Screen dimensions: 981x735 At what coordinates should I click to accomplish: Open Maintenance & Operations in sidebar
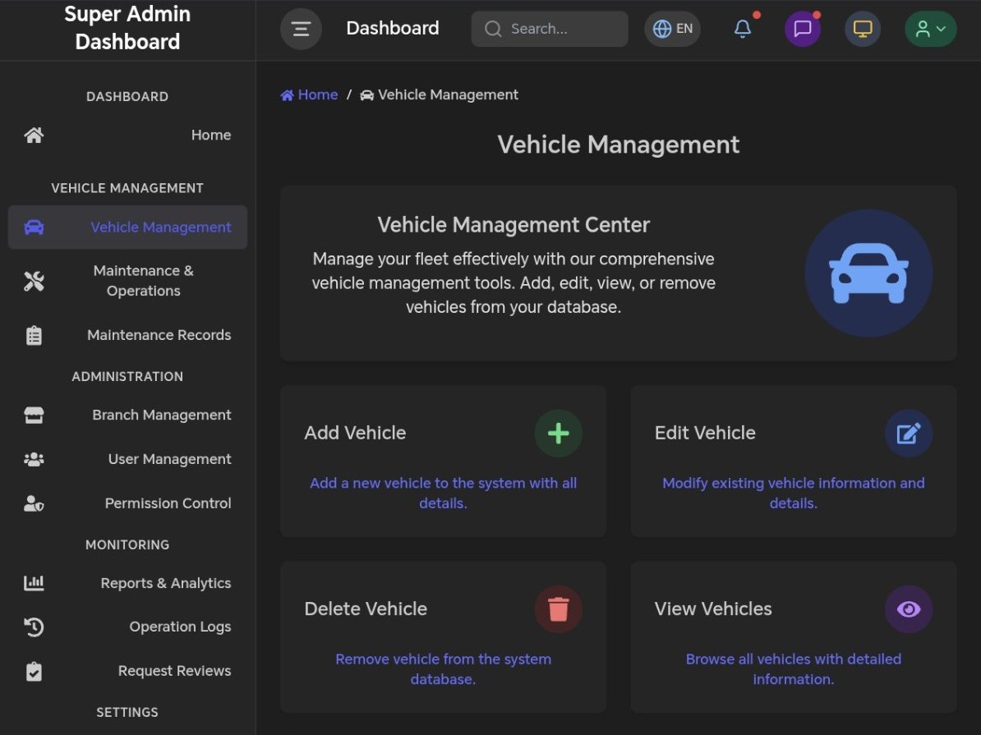(x=127, y=281)
